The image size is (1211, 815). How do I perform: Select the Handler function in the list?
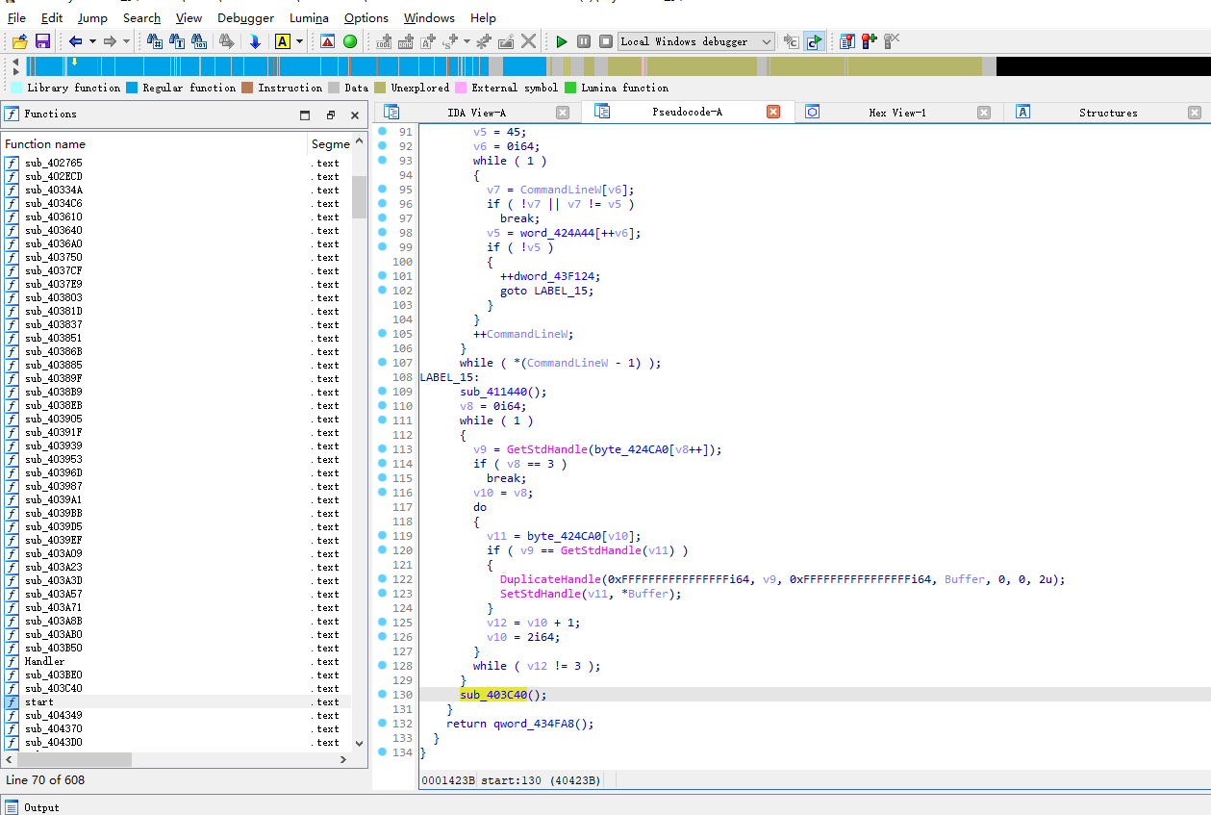point(45,661)
